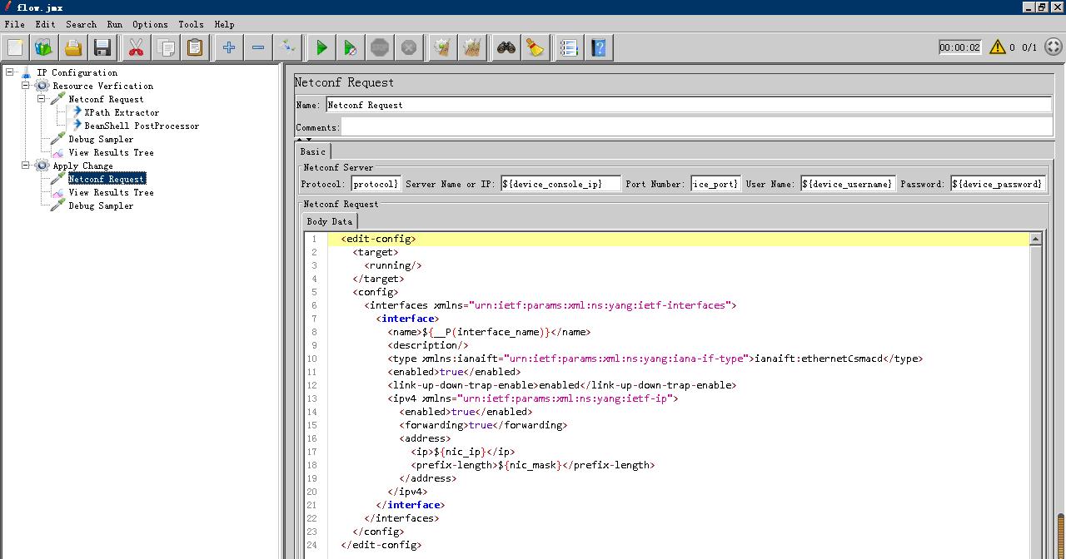Collapse the IP Configuration root node
The width and height of the screenshot is (1066, 559).
tap(10, 72)
